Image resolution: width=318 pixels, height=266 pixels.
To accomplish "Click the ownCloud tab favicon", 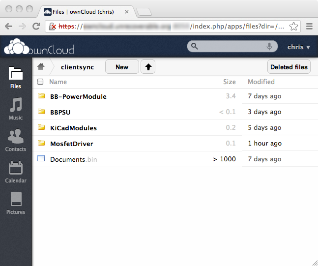I will click(48, 12).
